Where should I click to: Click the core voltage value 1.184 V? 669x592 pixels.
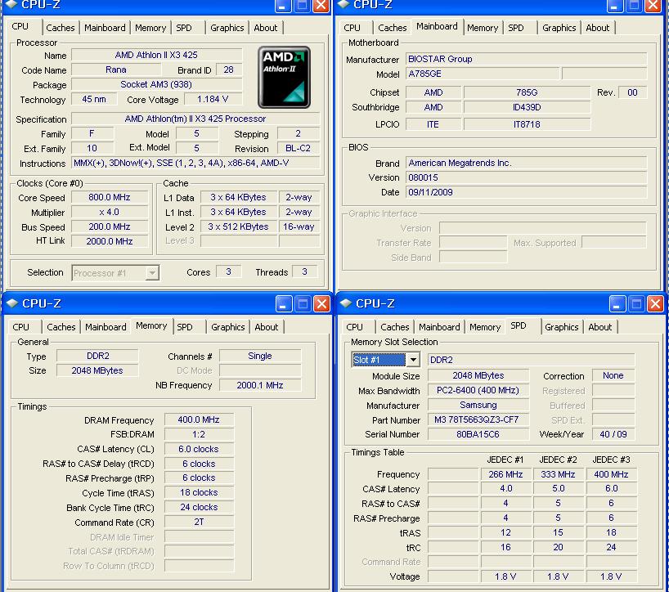[213, 100]
